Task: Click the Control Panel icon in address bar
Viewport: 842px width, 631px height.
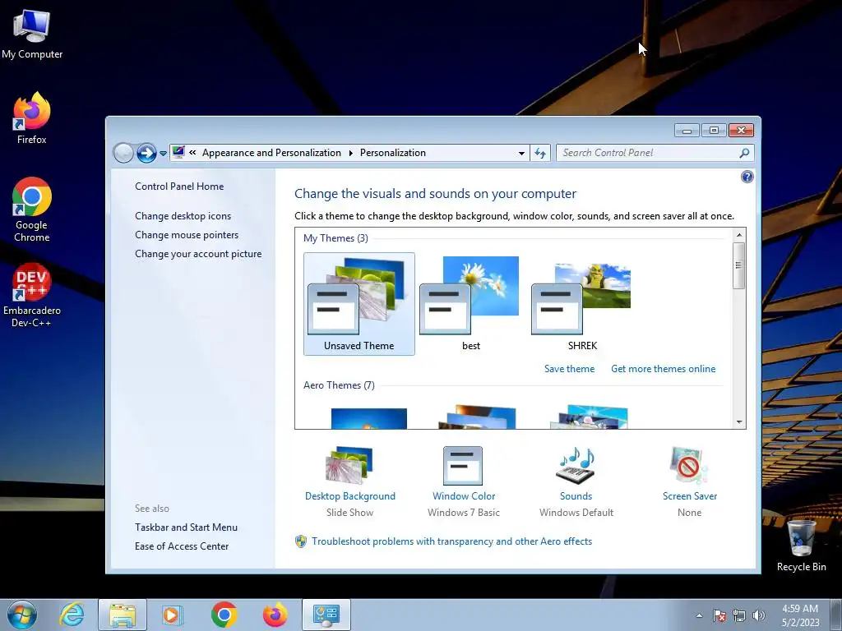Action: pos(178,152)
